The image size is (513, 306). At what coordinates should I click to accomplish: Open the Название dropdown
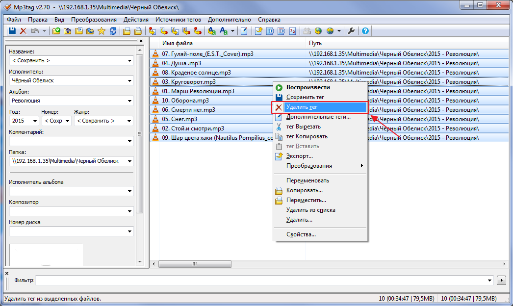point(129,60)
